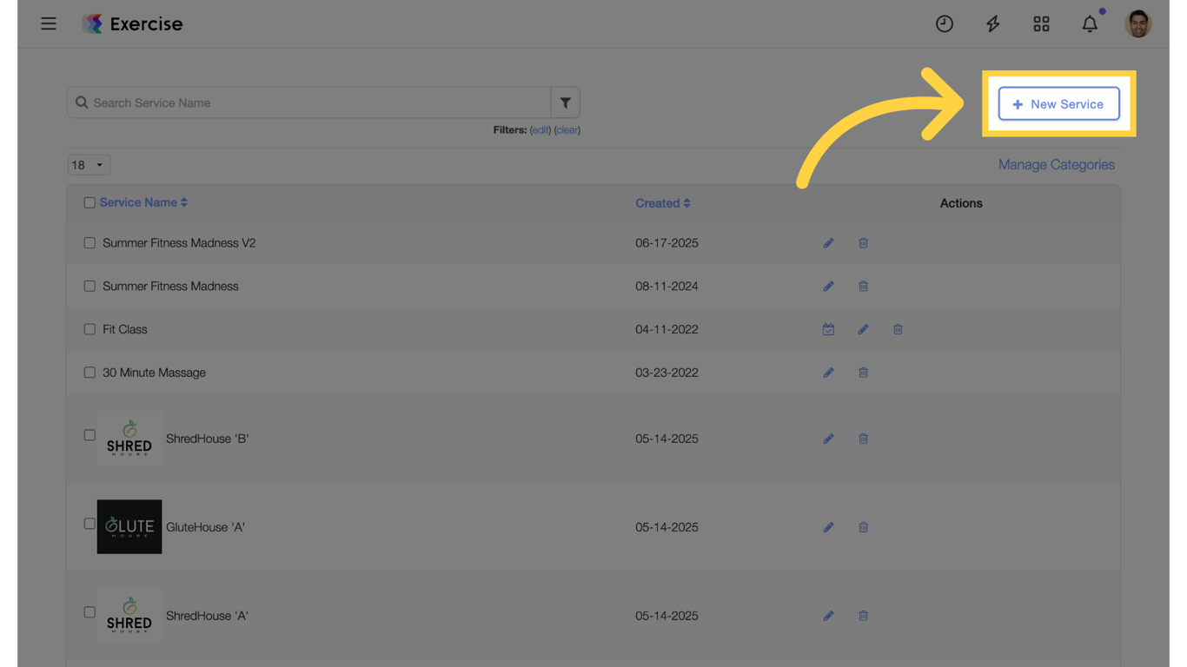Open the apps grid icon

pyautogui.click(x=1041, y=24)
